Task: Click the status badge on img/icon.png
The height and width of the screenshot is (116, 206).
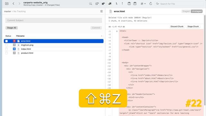Action: [14, 45]
